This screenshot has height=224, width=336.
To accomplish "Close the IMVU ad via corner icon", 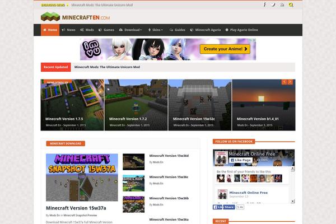I will (x=254, y=40).
